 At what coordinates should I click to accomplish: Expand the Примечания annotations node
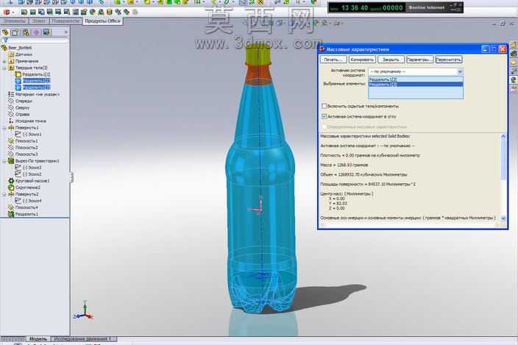tap(4, 61)
